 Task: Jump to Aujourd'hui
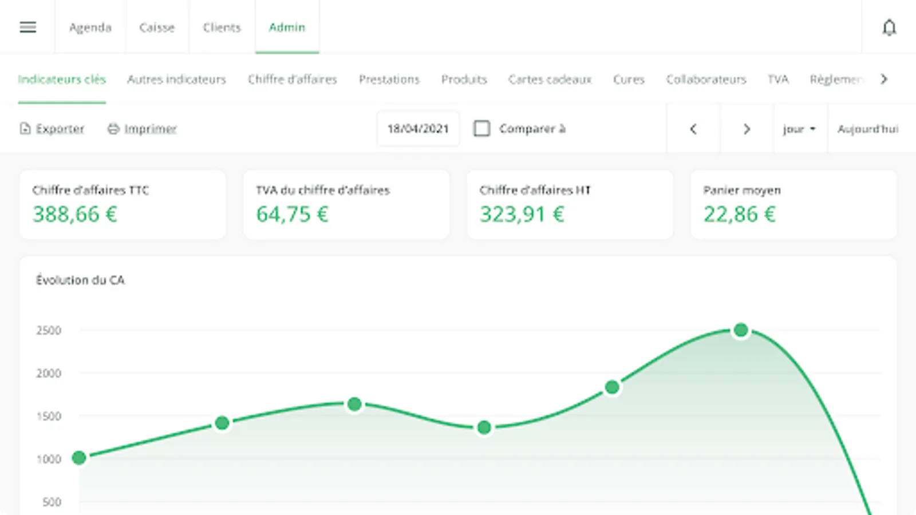coord(868,129)
